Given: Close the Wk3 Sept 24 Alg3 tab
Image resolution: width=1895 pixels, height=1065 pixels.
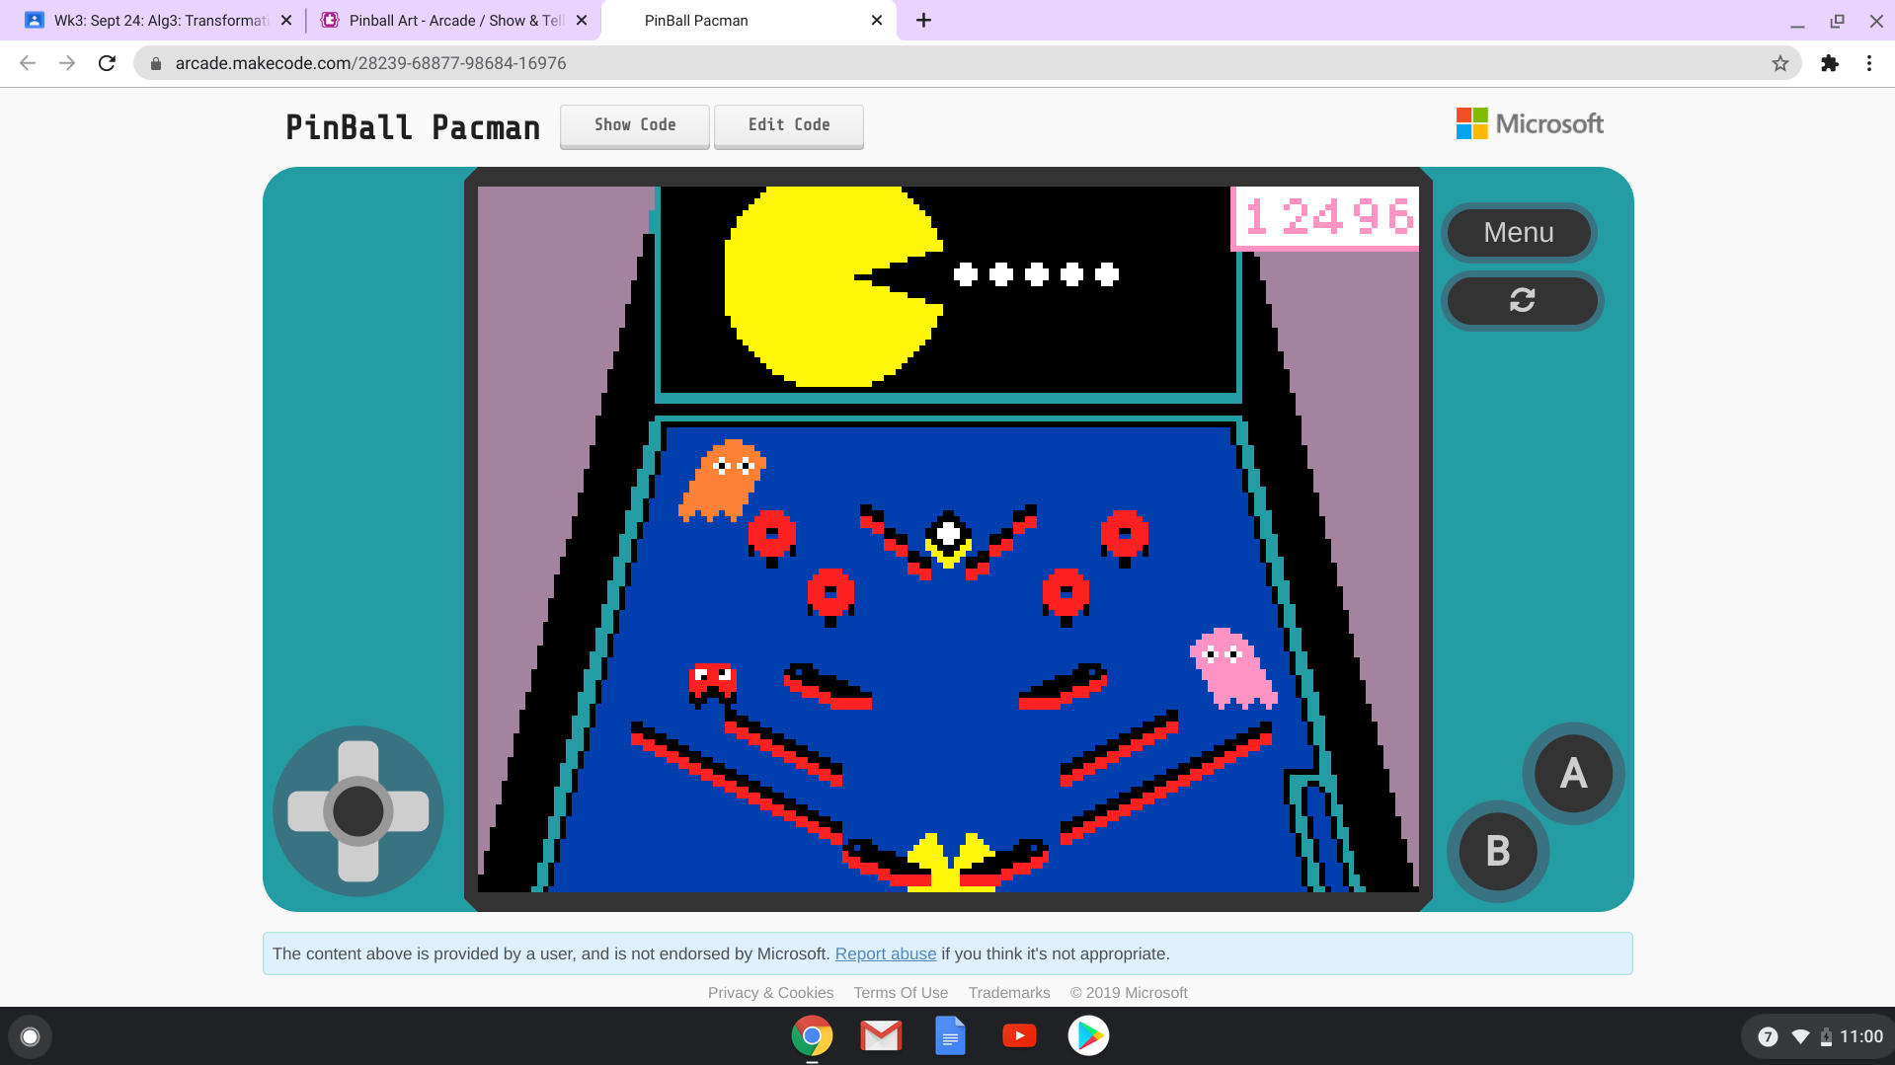Looking at the screenshot, I should (286, 20).
